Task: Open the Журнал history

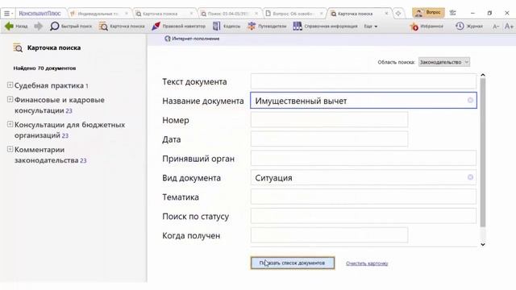Action: click(x=469, y=26)
